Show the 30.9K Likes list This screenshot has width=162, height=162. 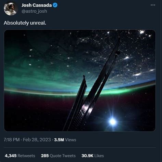click(x=93, y=156)
